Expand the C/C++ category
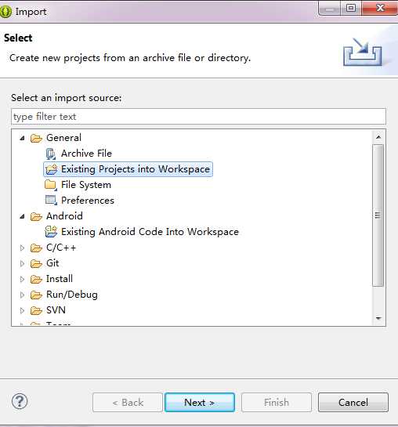The width and height of the screenshot is (398, 427). pos(22,248)
